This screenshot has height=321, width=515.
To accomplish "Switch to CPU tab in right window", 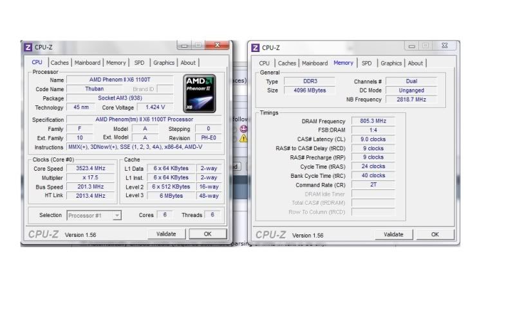I will (x=264, y=63).
